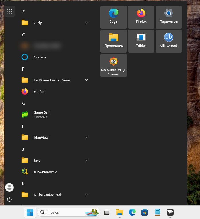Open FastStone Image Viewer pinned tile
The width and height of the screenshot is (200, 219).
coord(114,65)
